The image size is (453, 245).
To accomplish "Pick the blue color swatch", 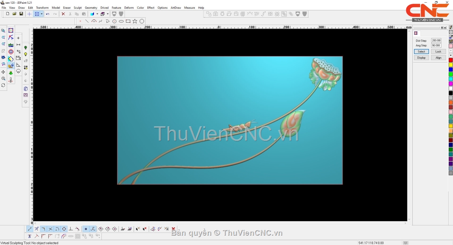I will (x=451, y=69).
